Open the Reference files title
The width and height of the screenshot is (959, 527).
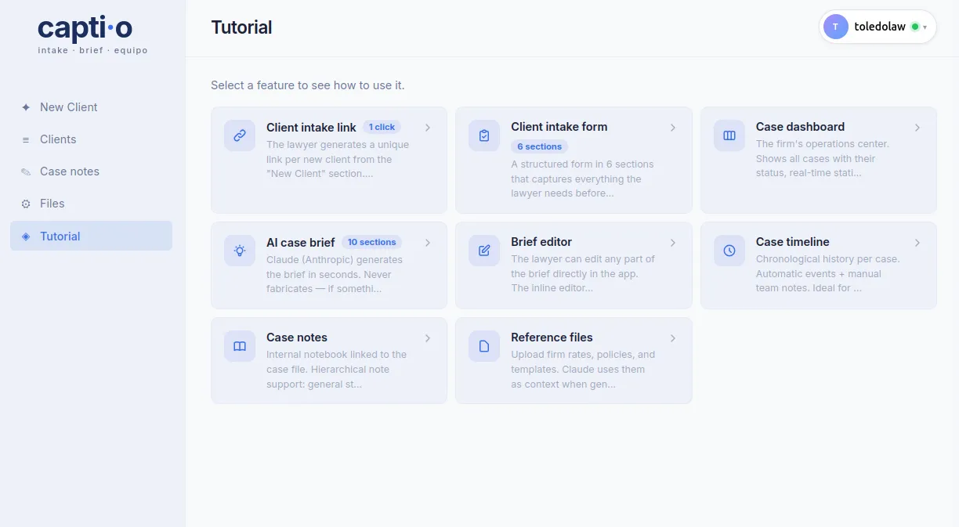point(552,337)
